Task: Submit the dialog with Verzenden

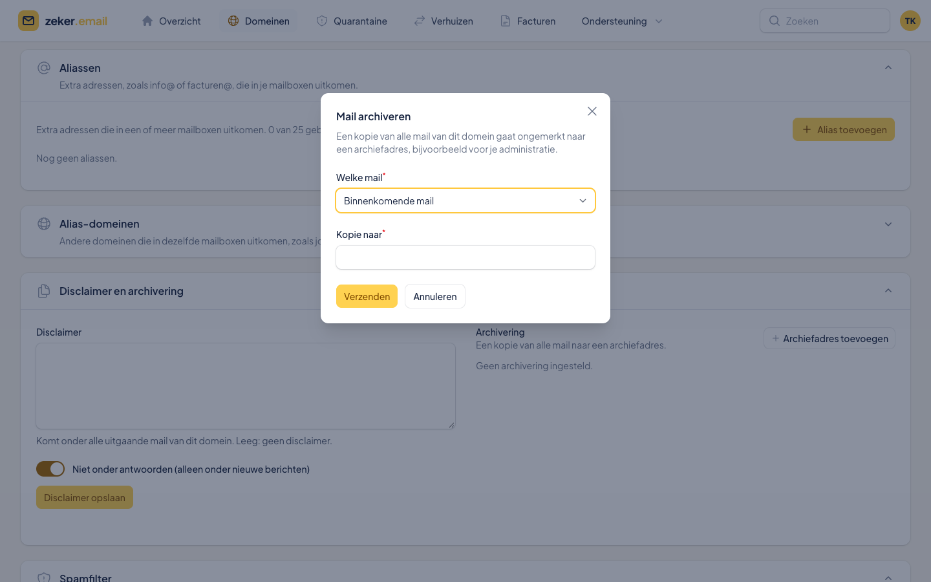Action: 367,296
